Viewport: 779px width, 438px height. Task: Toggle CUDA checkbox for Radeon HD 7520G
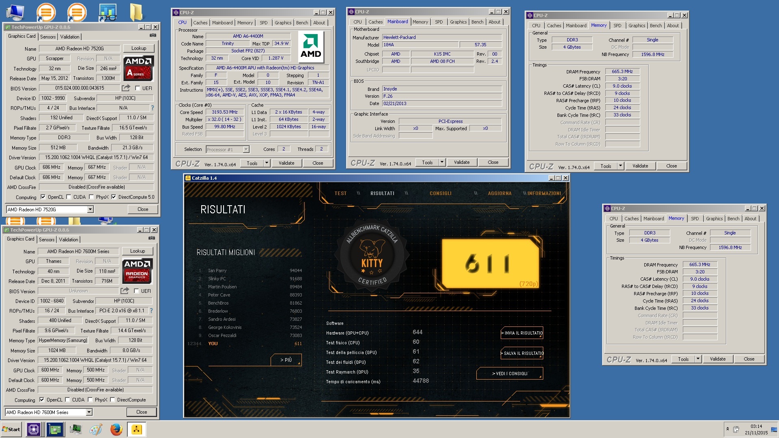coord(69,197)
